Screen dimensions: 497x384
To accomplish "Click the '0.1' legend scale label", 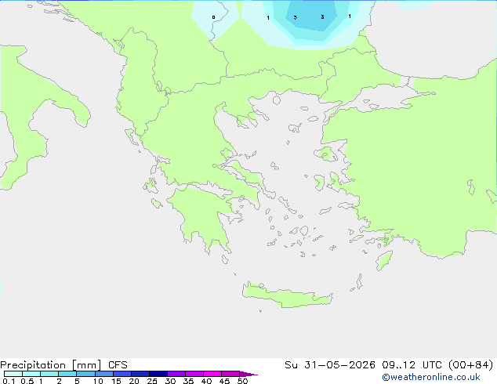I will (9, 381).
